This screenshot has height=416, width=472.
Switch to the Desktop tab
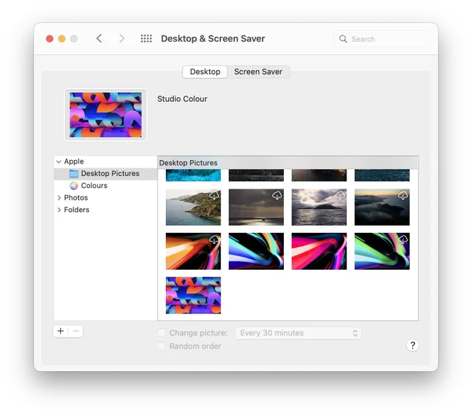point(205,72)
